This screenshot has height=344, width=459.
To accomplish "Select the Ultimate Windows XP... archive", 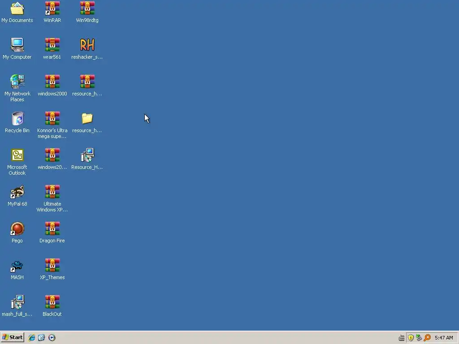I will (52, 192).
